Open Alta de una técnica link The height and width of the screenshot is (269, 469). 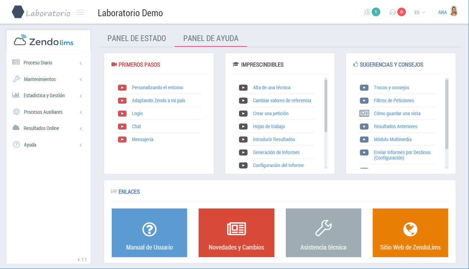[271, 88]
